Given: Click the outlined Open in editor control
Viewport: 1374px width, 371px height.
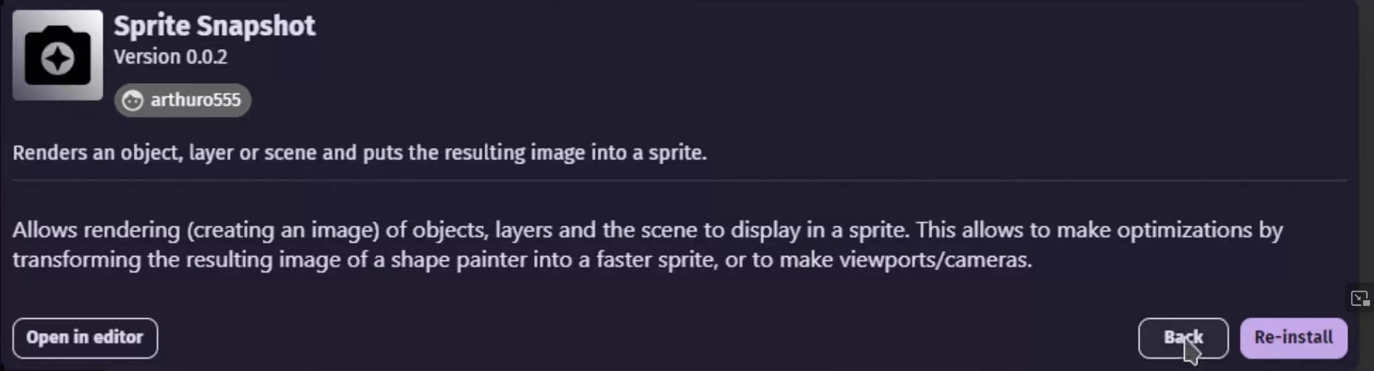Looking at the screenshot, I should (x=85, y=338).
